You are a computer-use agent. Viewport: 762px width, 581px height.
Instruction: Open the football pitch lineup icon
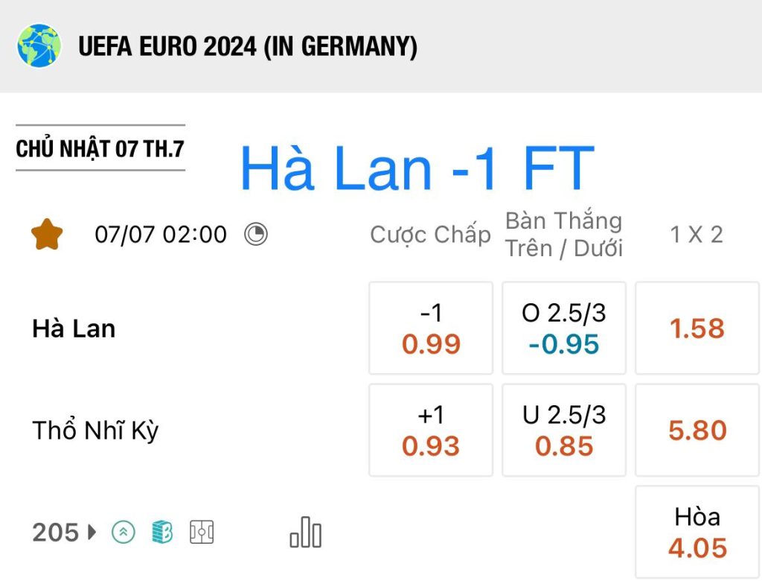[202, 532]
